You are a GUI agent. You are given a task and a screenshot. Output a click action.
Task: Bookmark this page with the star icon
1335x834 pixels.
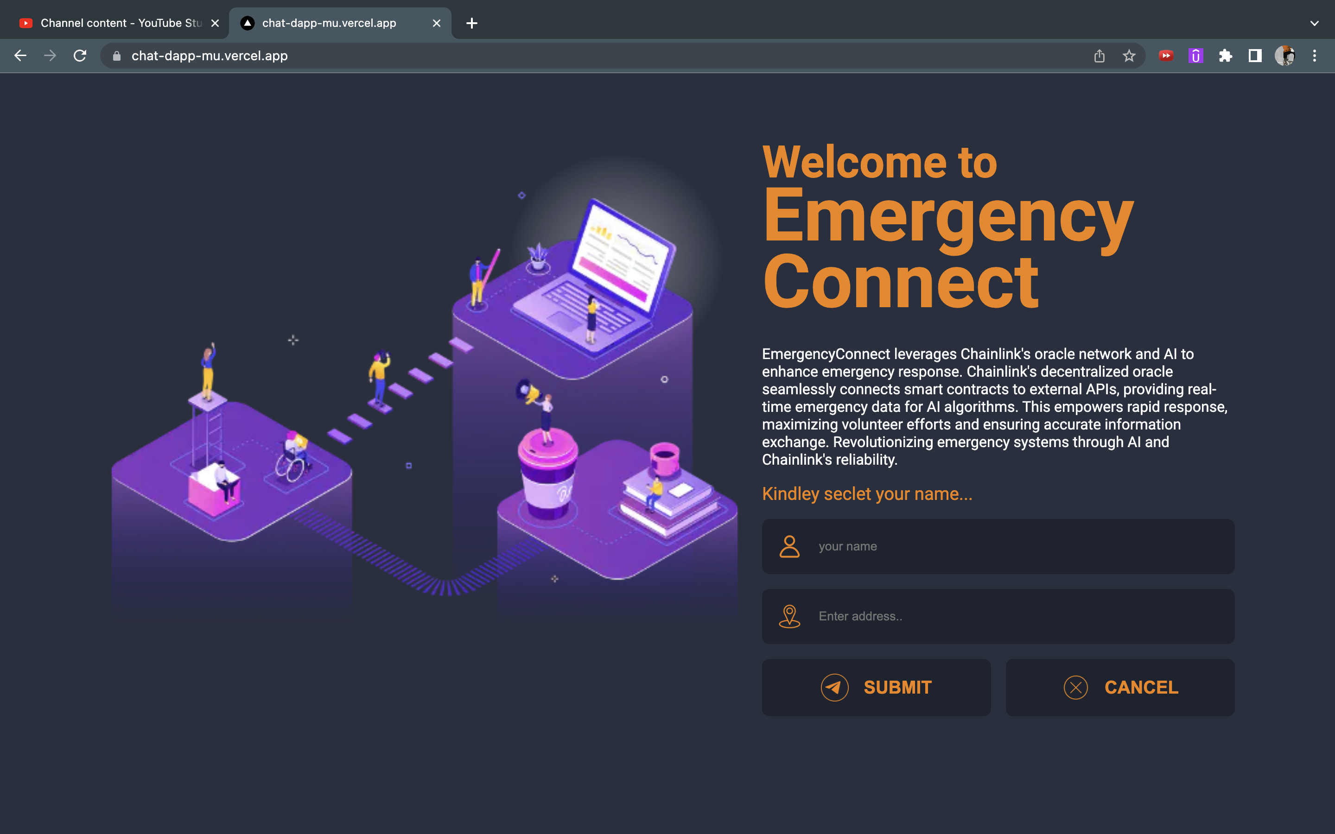click(1129, 56)
